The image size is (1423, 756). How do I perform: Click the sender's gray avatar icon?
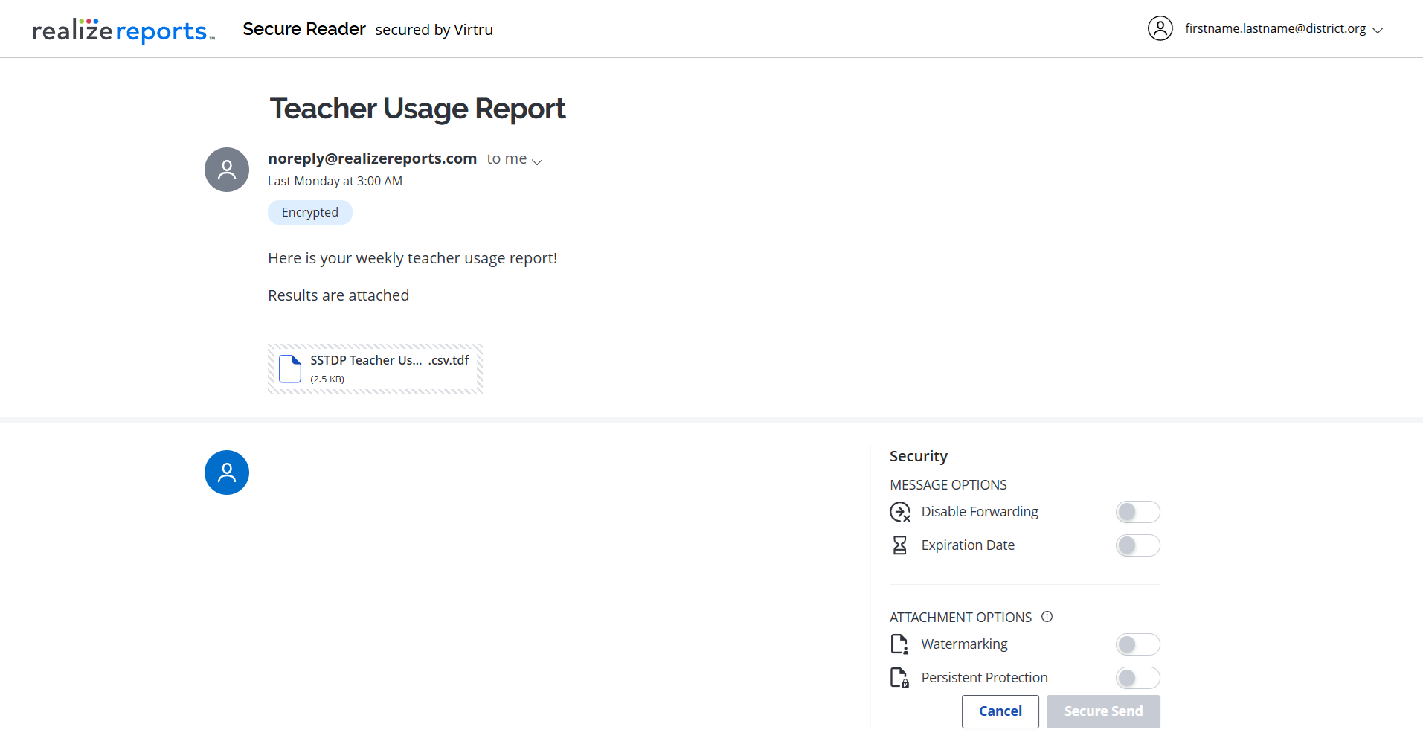point(227,170)
